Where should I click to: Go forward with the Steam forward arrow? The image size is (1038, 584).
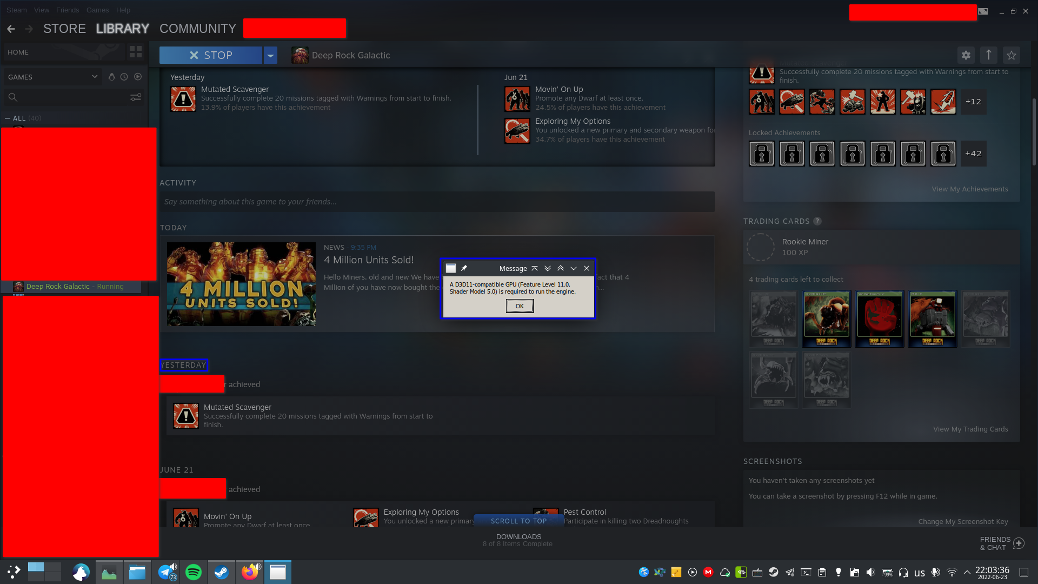pos(29,29)
